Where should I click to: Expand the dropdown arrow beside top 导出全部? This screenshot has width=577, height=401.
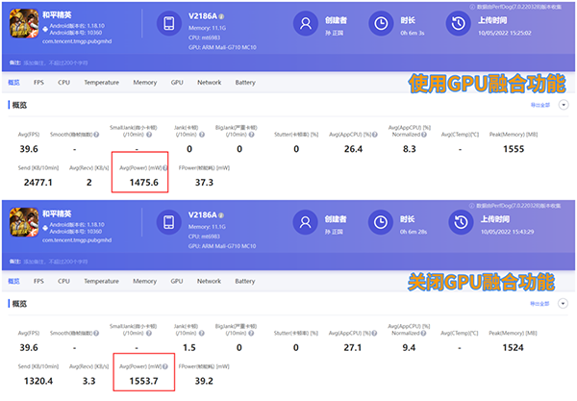(x=564, y=104)
